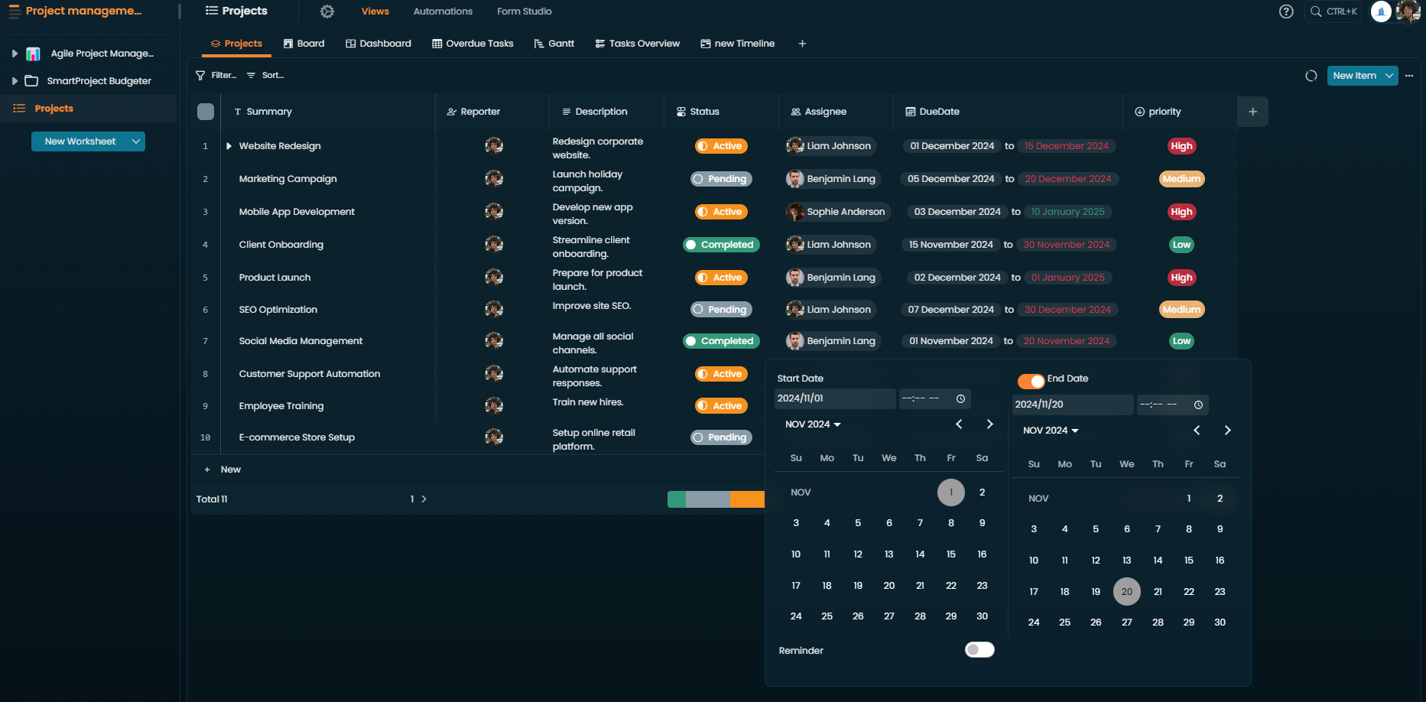This screenshot has height=702, width=1426.
Task: Go to next month in End Date calendar
Action: tap(1227, 431)
